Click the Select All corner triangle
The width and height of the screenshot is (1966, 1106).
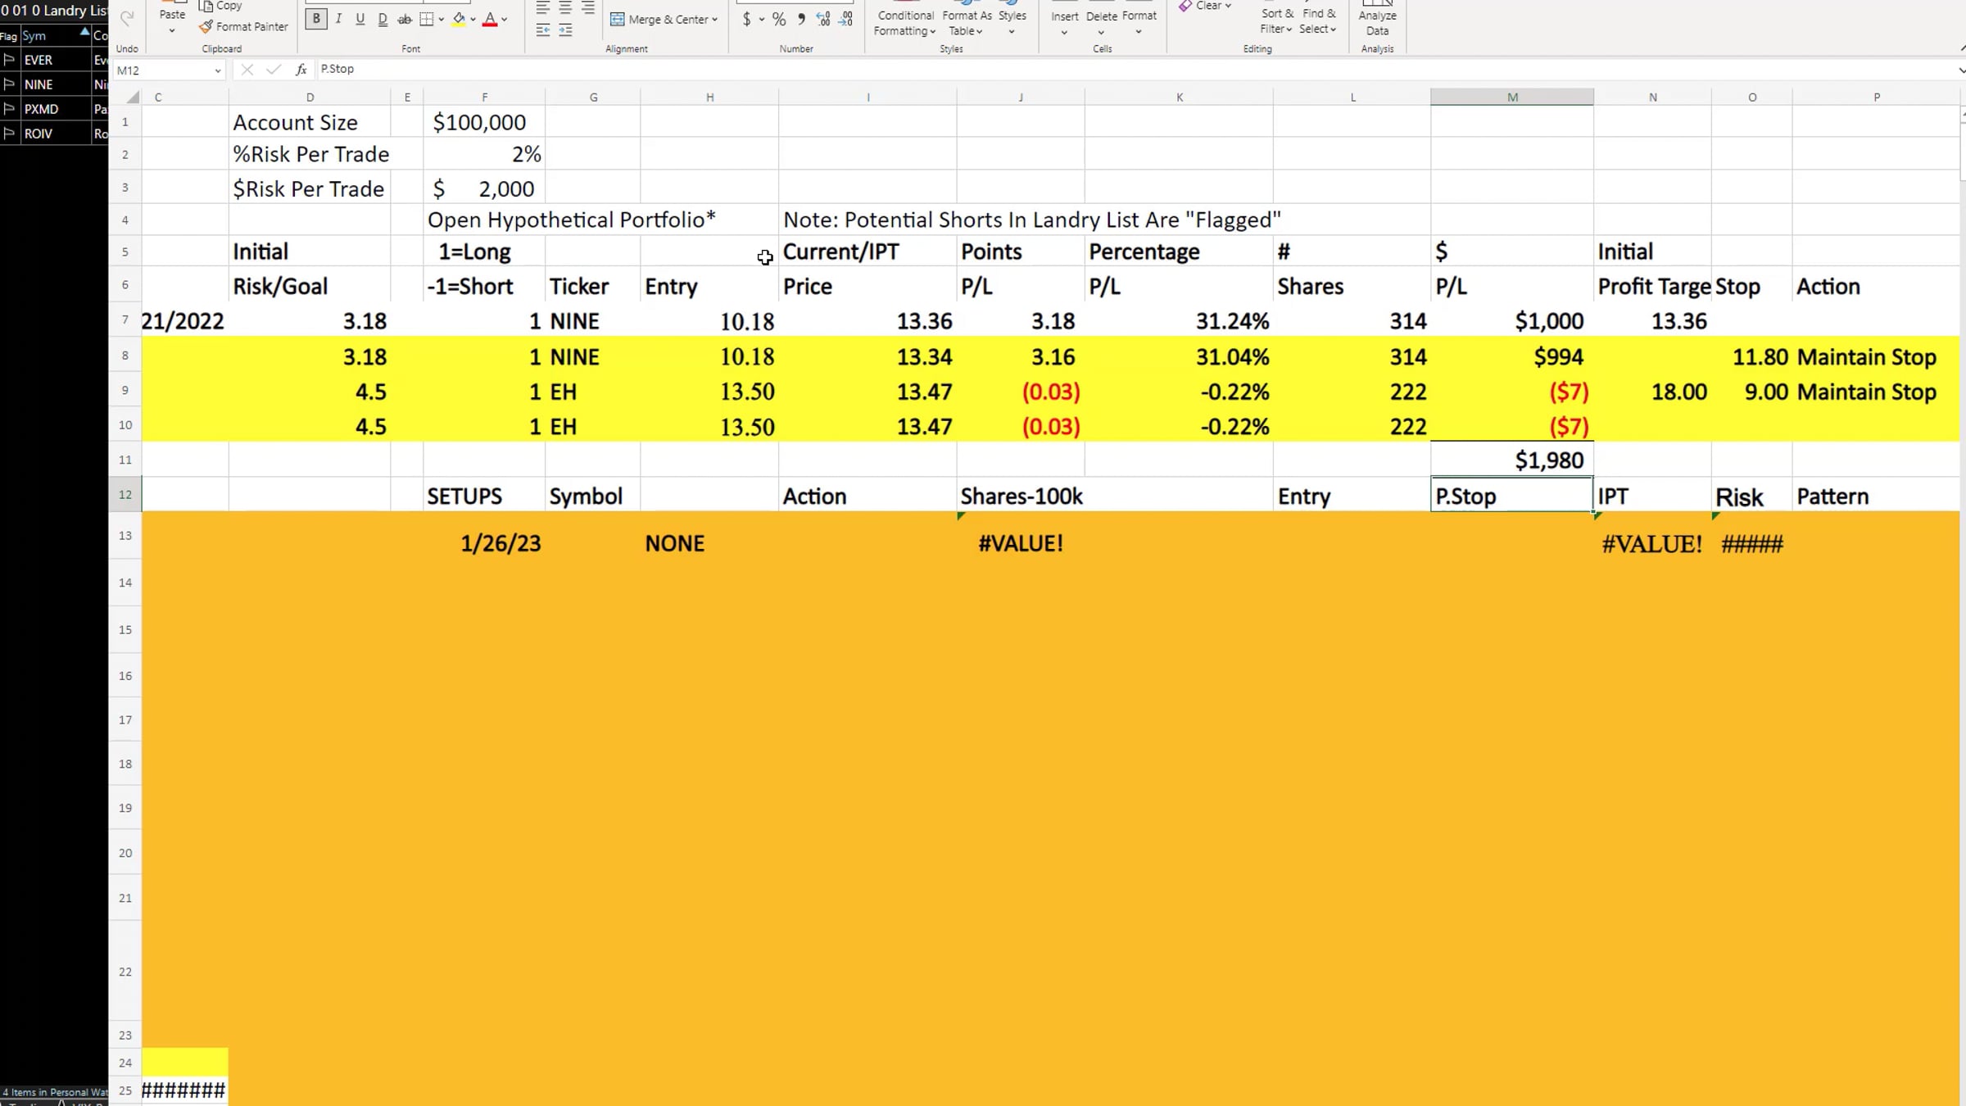132,97
